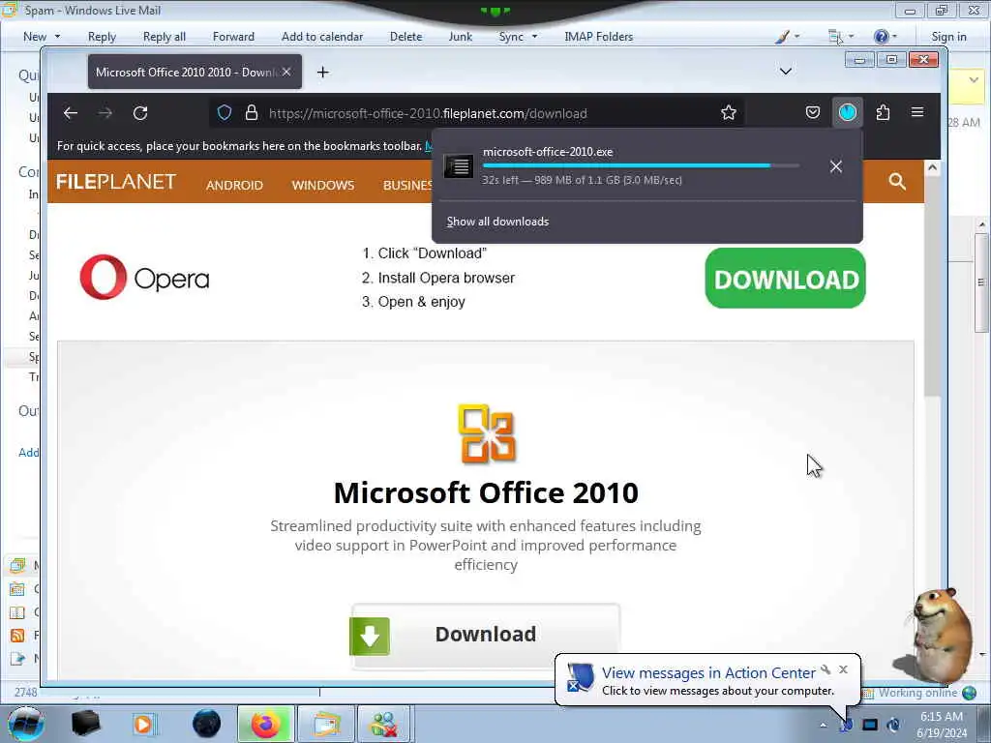991x743 pixels.
Task: Open the Save to Pocket icon
Action: click(813, 112)
